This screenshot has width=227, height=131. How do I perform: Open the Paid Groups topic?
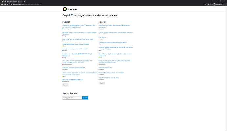[102, 37]
